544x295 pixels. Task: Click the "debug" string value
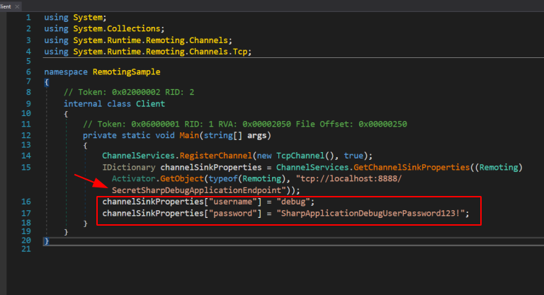[294, 202]
